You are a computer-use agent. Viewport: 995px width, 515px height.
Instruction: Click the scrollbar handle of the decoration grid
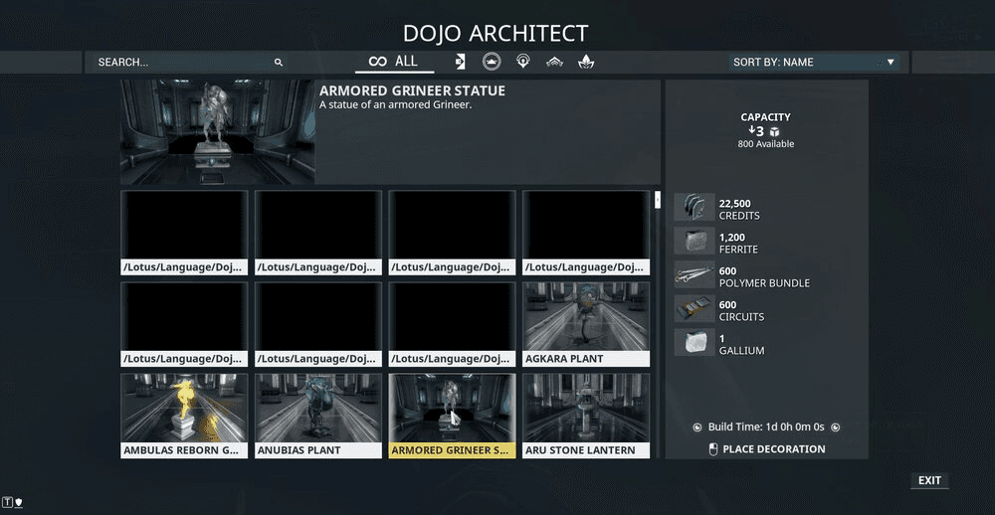click(658, 199)
